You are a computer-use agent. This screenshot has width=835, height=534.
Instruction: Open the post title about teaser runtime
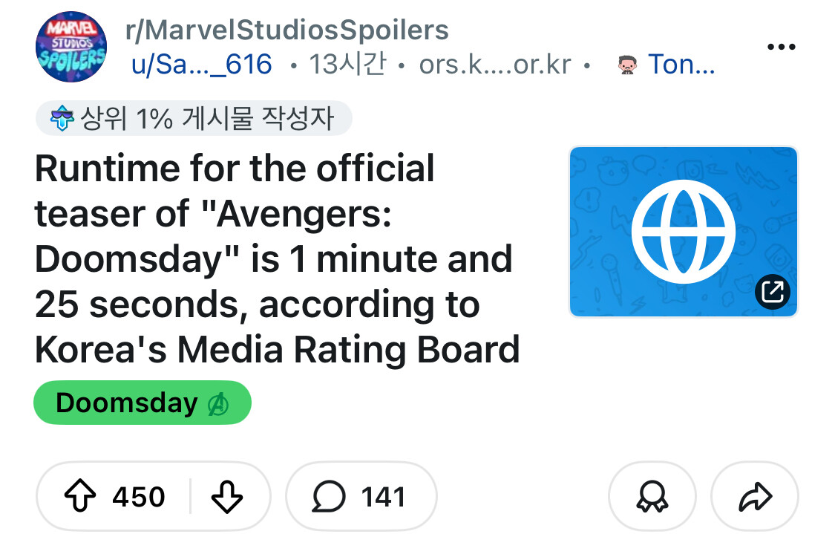(x=276, y=259)
